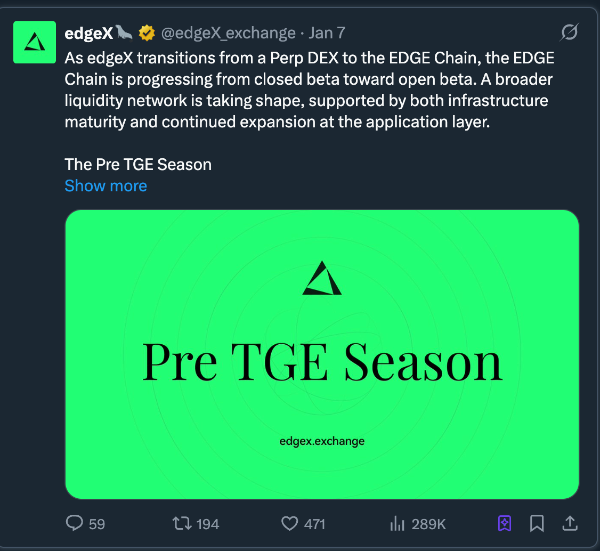Screen dimensions: 600x551
Task: Click the 471 likes count
Action: click(314, 524)
